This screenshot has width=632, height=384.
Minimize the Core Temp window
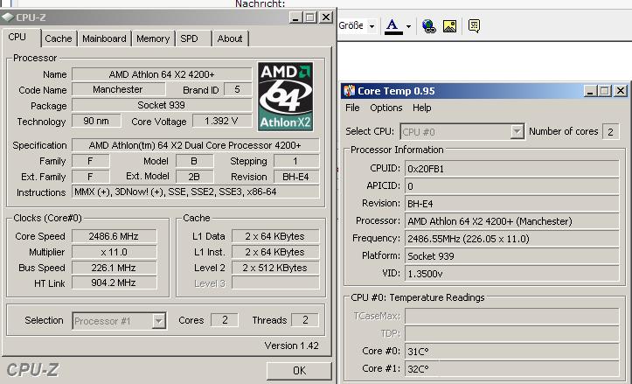(590, 91)
